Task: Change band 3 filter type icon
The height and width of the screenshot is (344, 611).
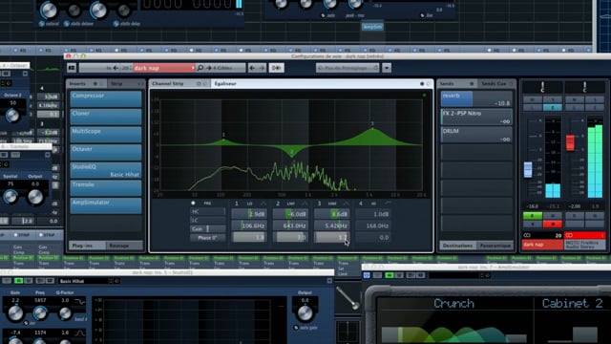Action: click(x=346, y=204)
